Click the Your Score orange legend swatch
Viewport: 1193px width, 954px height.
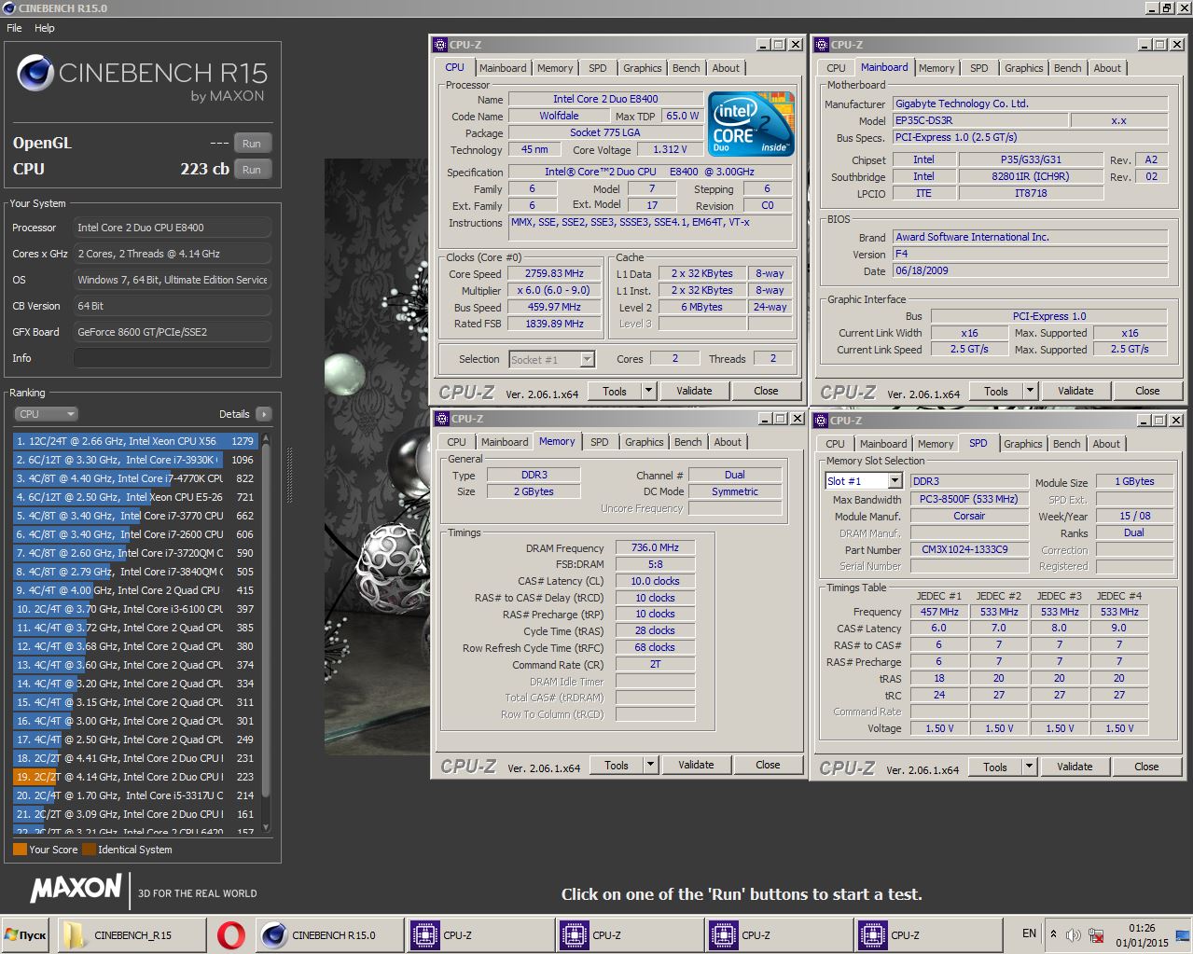(20, 850)
